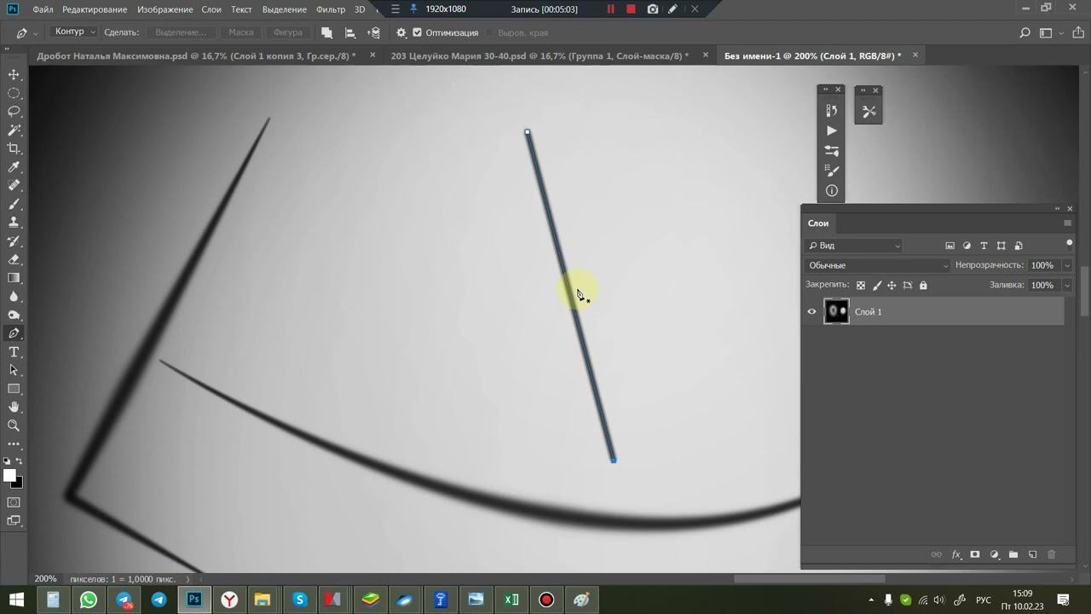This screenshot has height=614, width=1091.
Task: Select the History Brush tool
Action: pos(14,241)
